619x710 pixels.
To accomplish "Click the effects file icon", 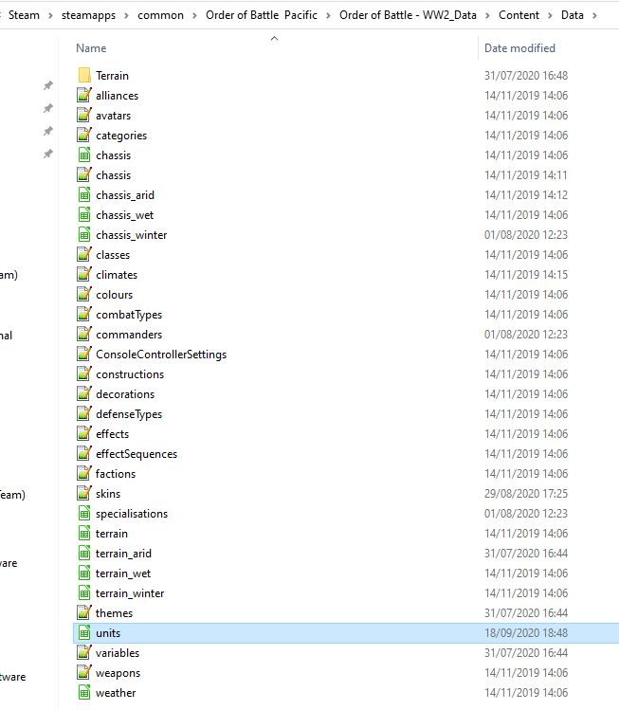I will click(x=84, y=434).
